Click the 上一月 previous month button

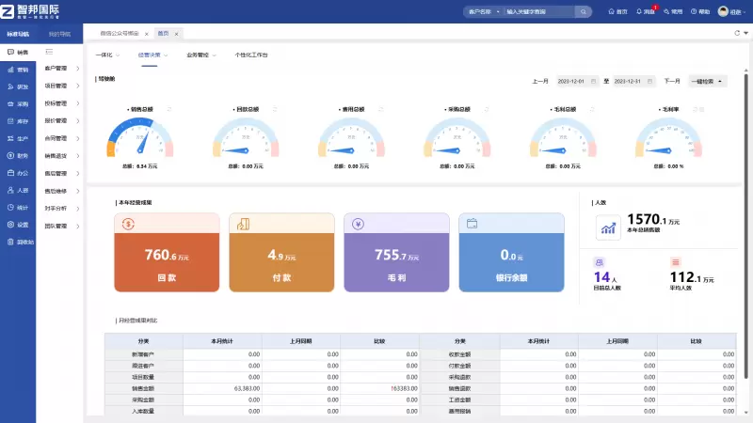(540, 82)
